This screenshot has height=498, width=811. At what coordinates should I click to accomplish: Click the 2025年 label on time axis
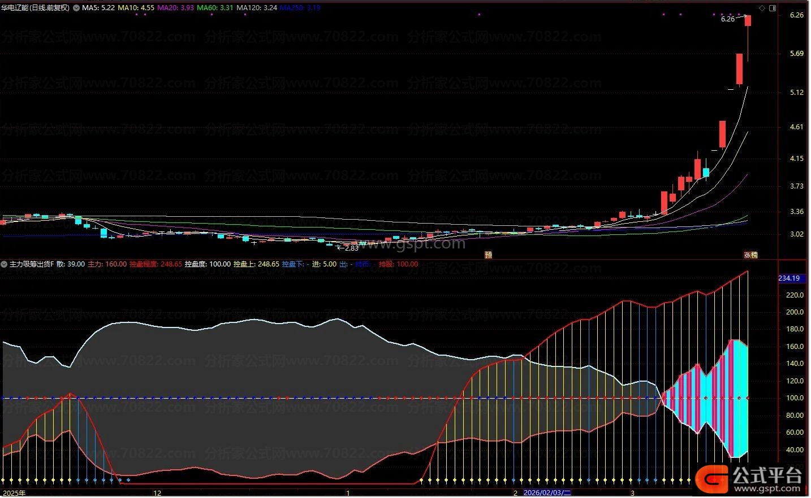tap(14, 493)
